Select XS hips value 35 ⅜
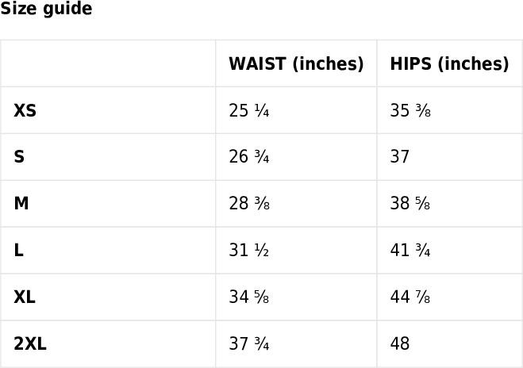Image resolution: width=523 pixels, height=368 pixels. click(410, 111)
